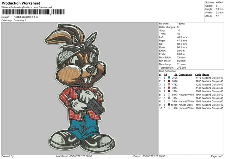The width and height of the screenshot is (225, 159).
Task: Click stitch count 18458 in row 9
Action: pyautogui.click(x=174, y=105)
